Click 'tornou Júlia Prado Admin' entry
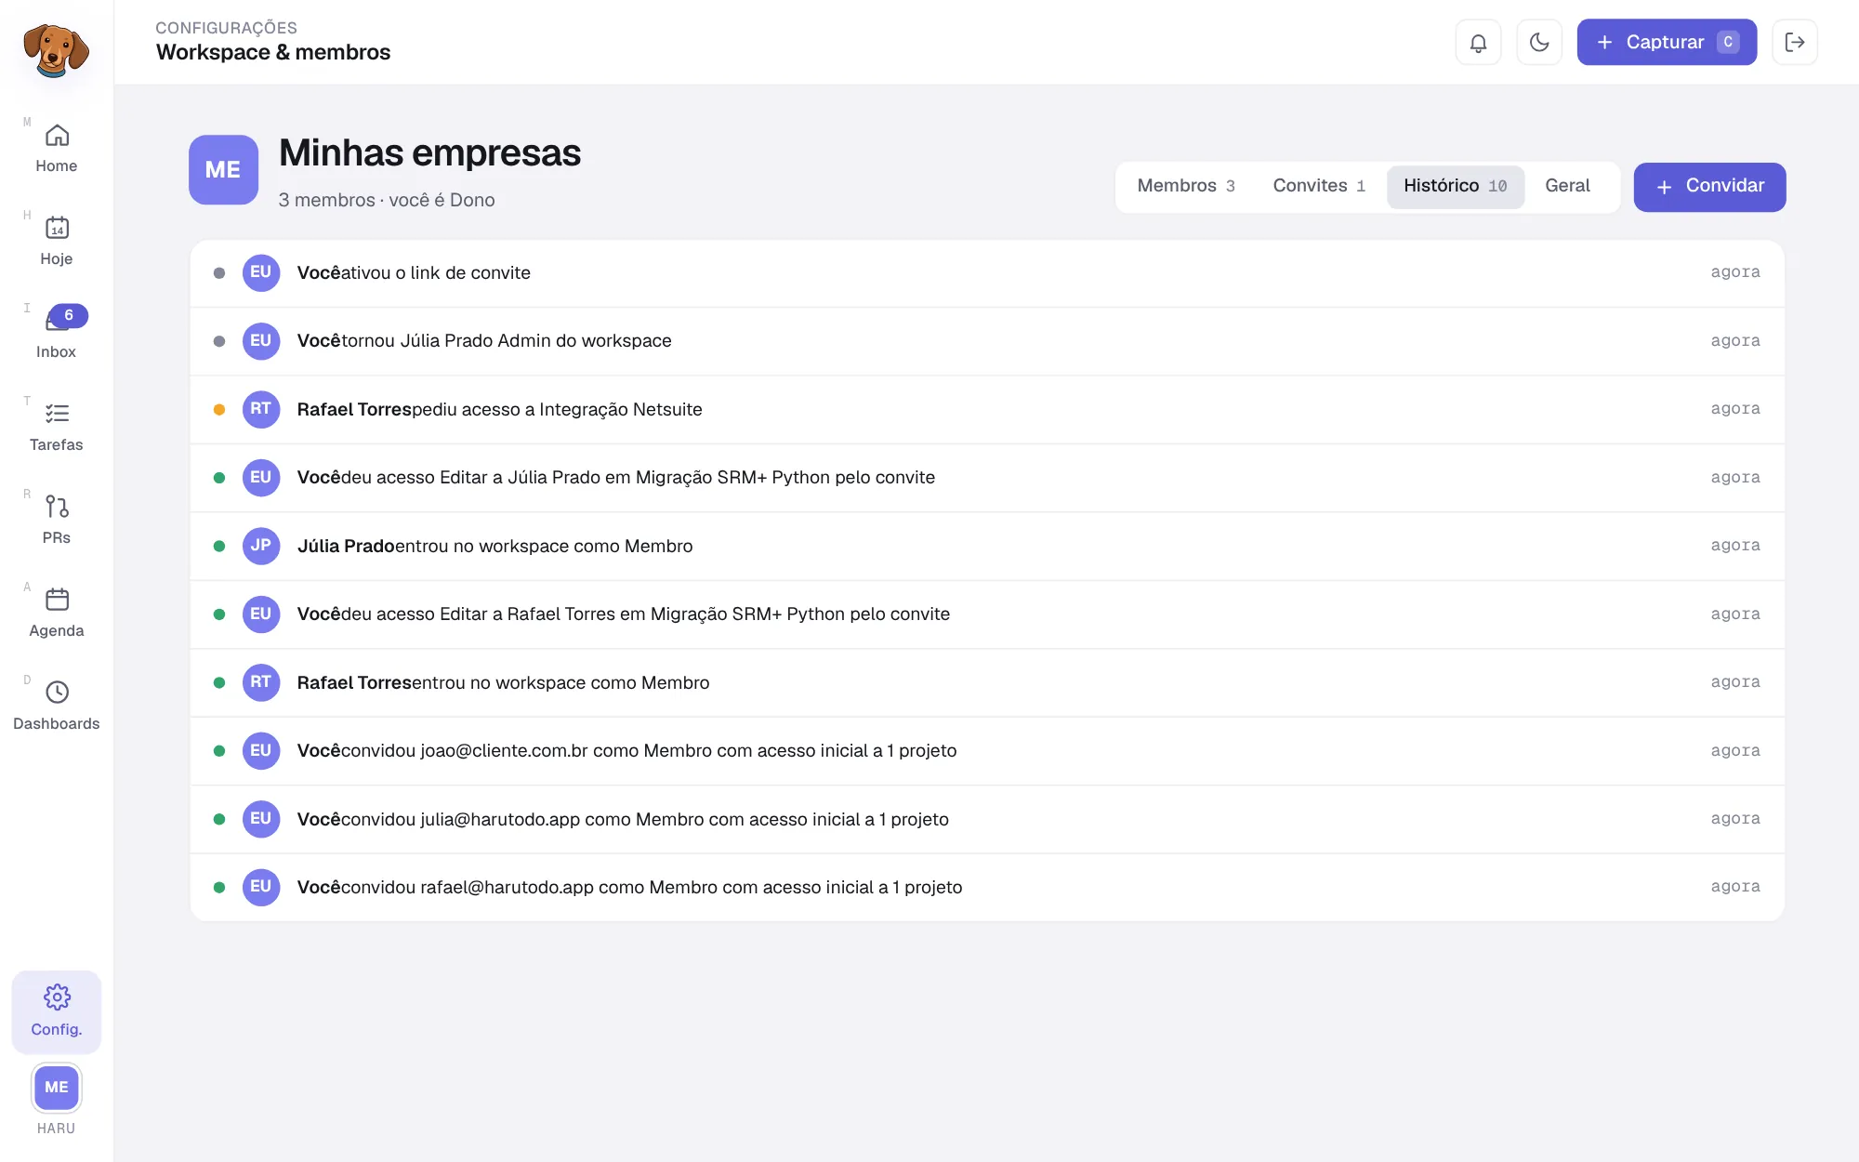 [x=987, y=341]
